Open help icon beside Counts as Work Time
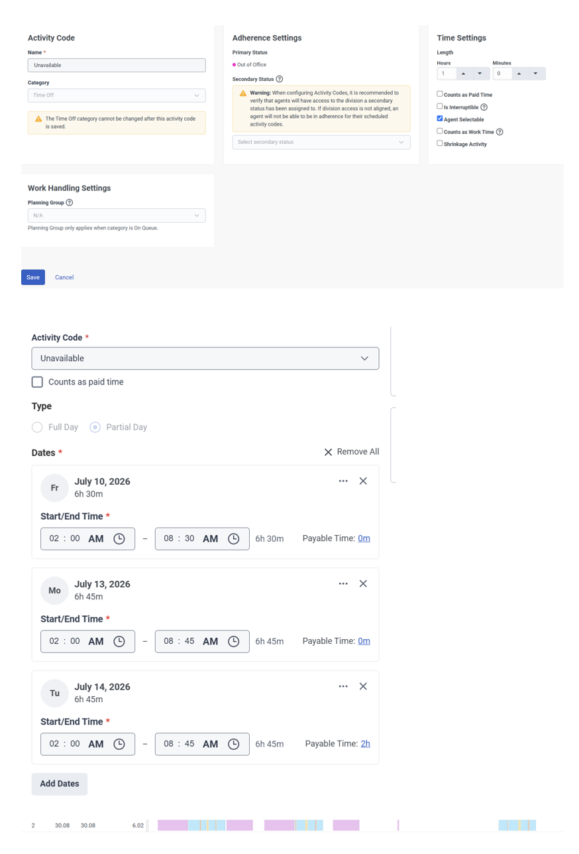Viewport: 579px width, 854px height. [500, 132]
